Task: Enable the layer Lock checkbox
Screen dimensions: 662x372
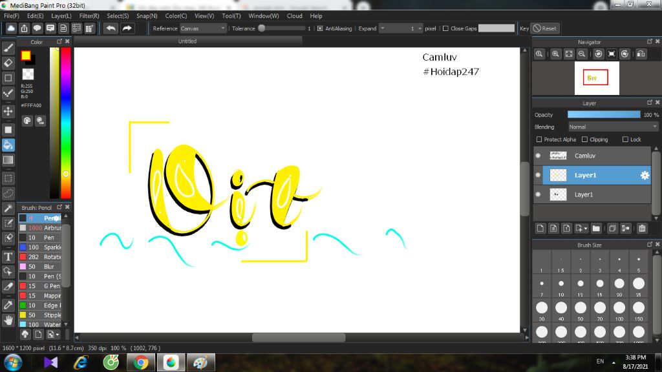Action: 625,139
